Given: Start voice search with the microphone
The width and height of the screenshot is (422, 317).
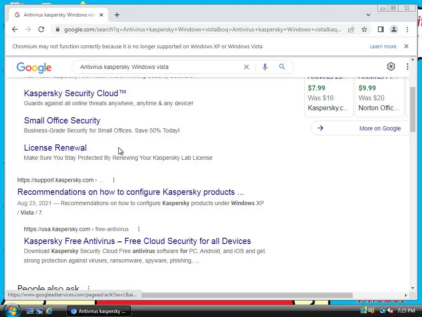Looking at the screenshot, I should pyautogui.click(x=265, y=67).
